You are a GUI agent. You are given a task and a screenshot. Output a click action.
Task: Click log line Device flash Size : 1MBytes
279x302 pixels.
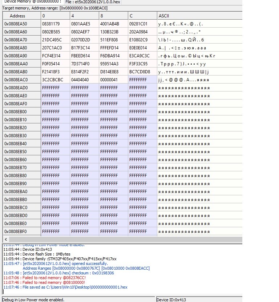click(37, 254)
